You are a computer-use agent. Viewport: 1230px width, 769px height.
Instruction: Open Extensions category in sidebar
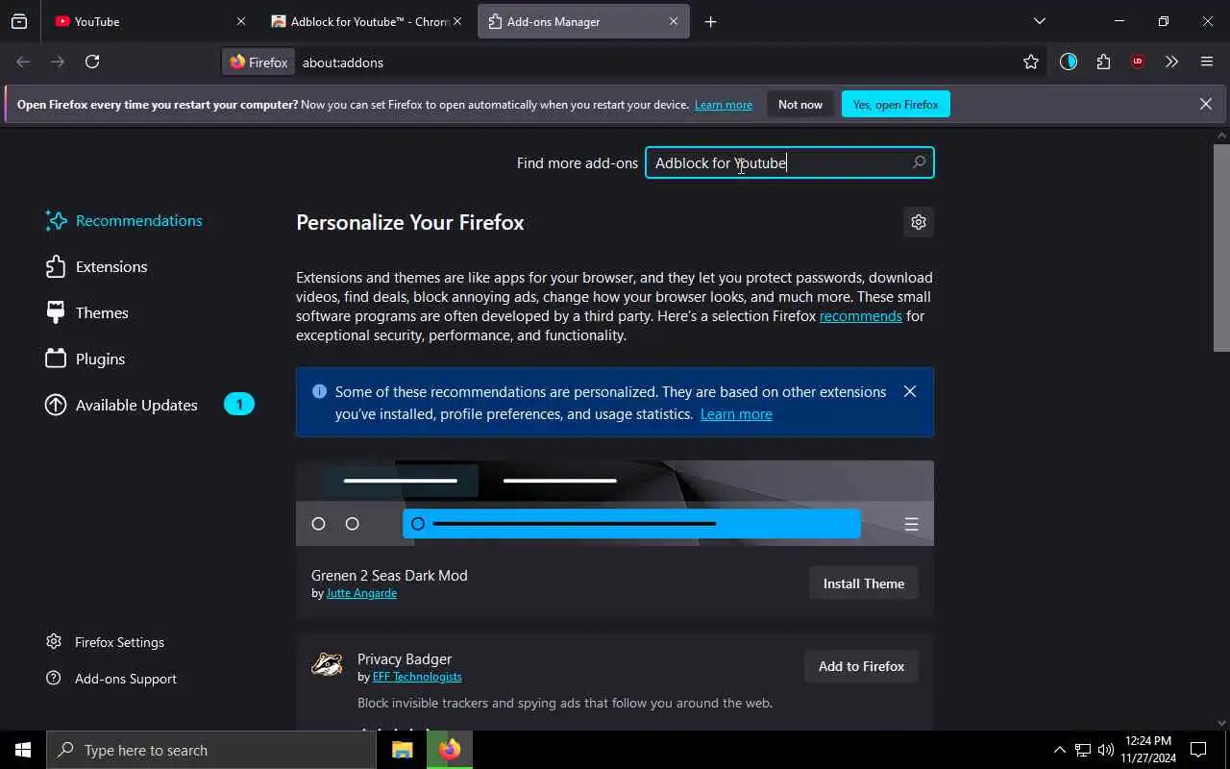(x=96, y=266)
